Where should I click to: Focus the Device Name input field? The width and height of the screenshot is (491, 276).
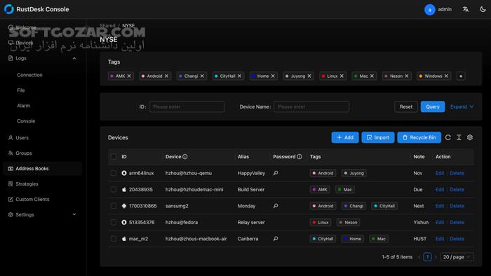(311, 106)
